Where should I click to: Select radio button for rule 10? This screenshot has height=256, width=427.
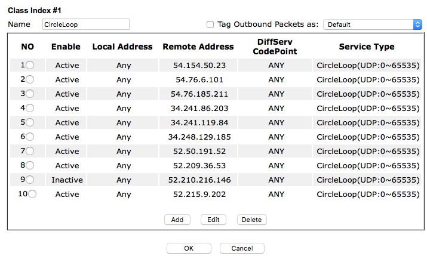click(32, 194)
